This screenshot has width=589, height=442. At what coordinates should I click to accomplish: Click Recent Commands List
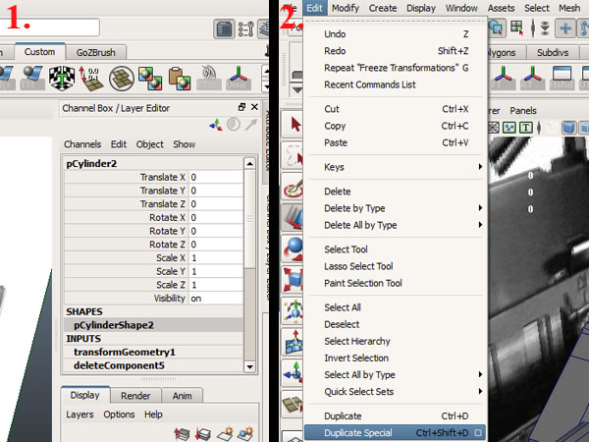coord(370,84)
